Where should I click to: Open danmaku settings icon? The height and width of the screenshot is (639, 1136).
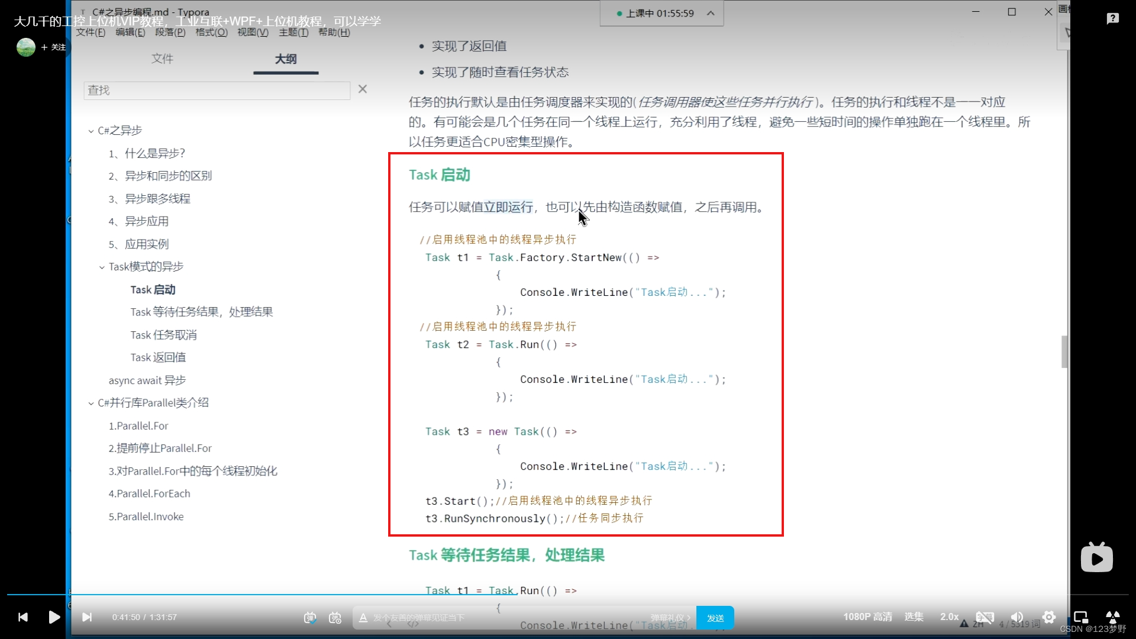point(335,618)
